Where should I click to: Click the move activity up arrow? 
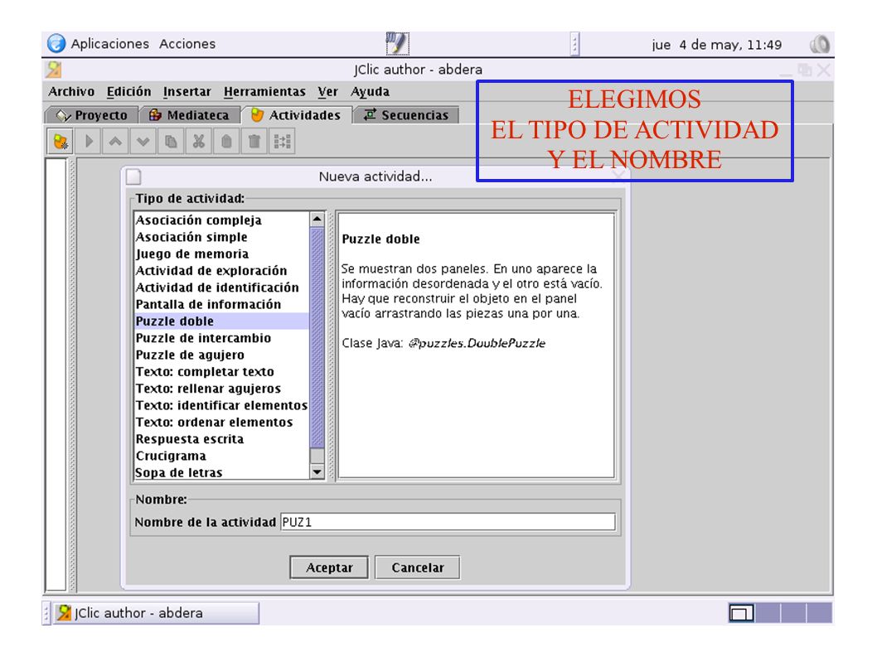tap(115, 142)
